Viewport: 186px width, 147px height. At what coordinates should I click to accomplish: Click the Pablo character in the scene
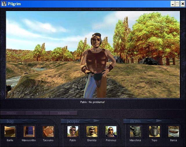tap(98, 65)
